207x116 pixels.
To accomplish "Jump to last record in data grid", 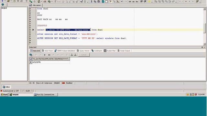I will (x=49, y=55).
